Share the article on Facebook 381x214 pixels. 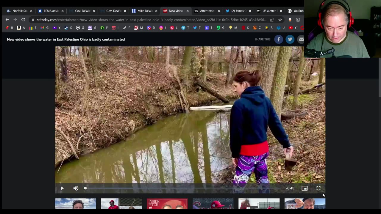(279, 39)
